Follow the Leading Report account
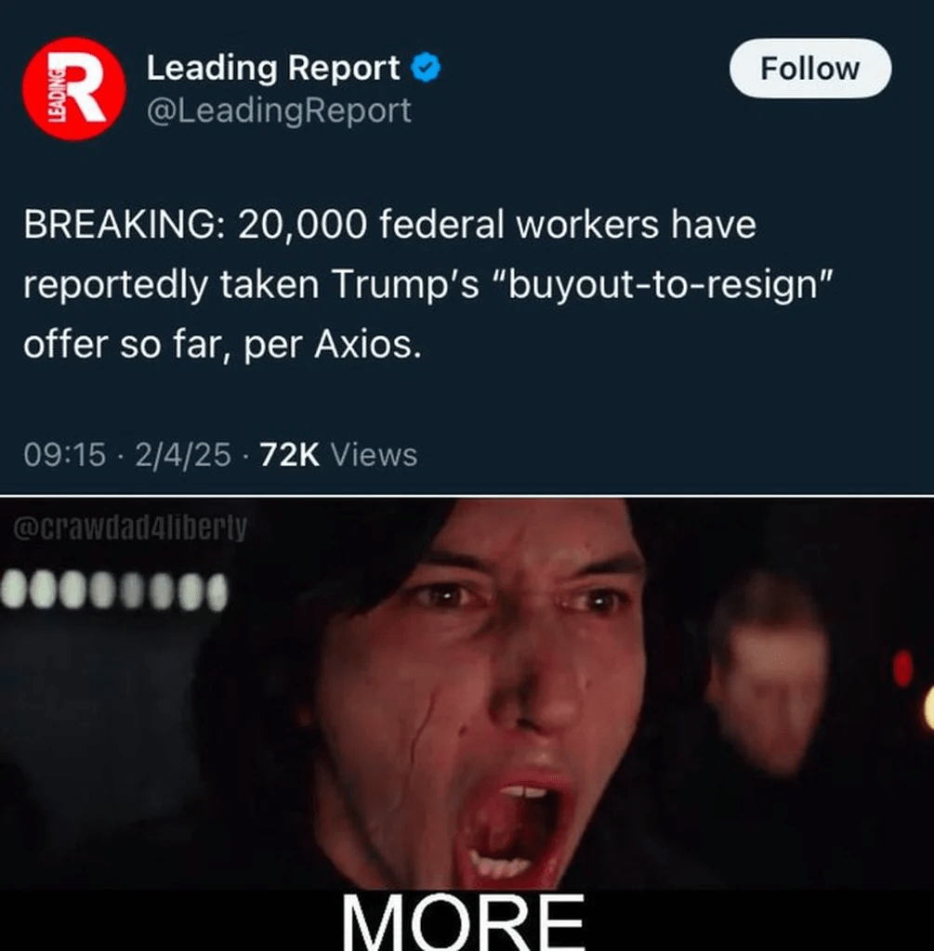 [x=810, y=68]
